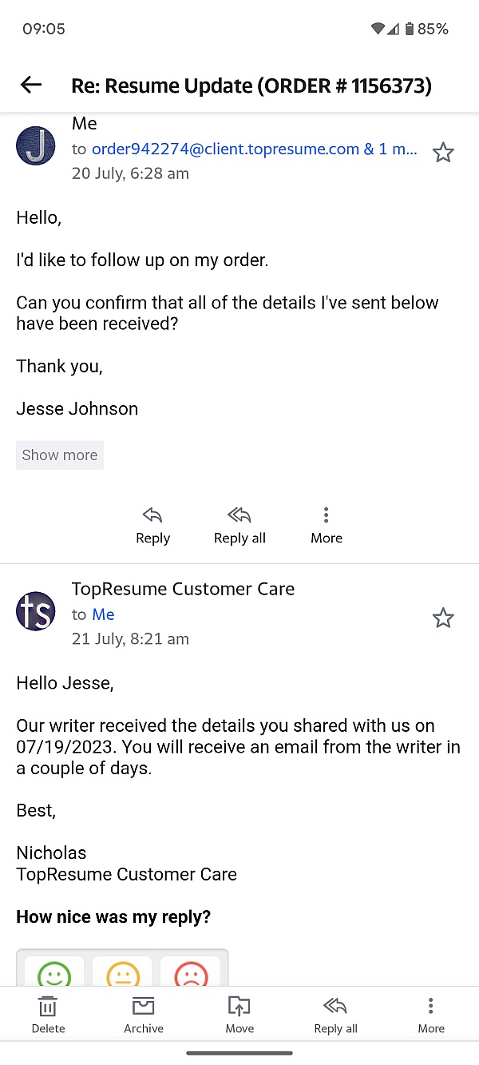Archive this conversation
This screenshot has height=1065, width=479.
tap(144, 1015)
